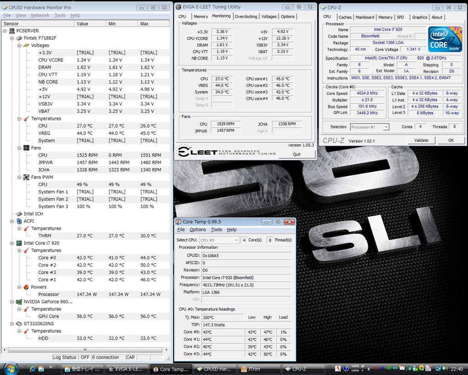Open the SPD tab in CPU-Z

(401, 17)
